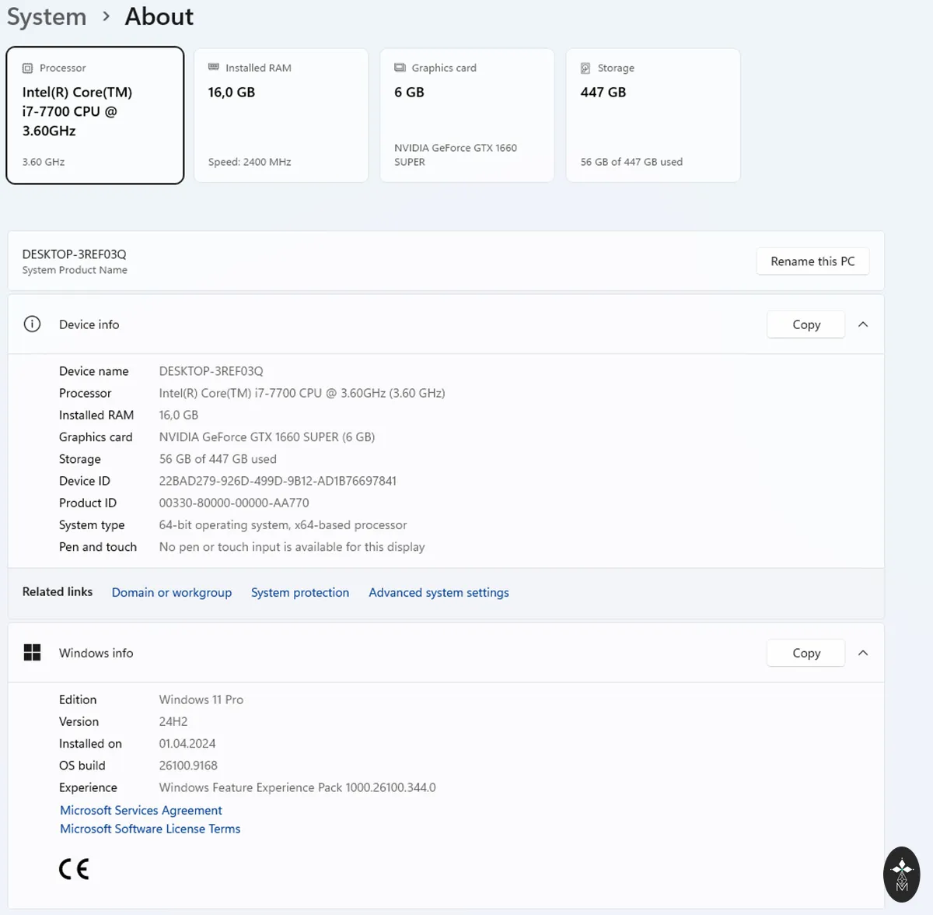Click the Processor row value i7-7700 CPU
This screenshot has height=915, width=933.
pyautogui.click(x=302, y=393)
